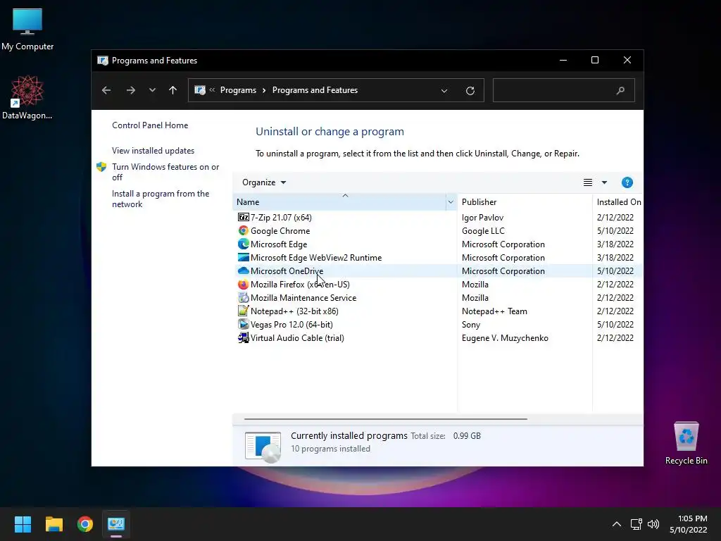Click the horizontal scrollbar of the list
Image resolution: width=721 pixels, height=541 pixels.
point(385,419)
